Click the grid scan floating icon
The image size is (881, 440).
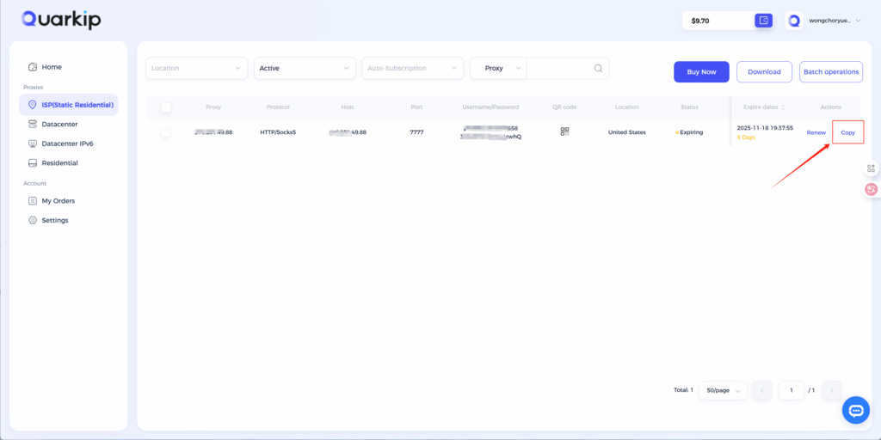click(871, 168)
